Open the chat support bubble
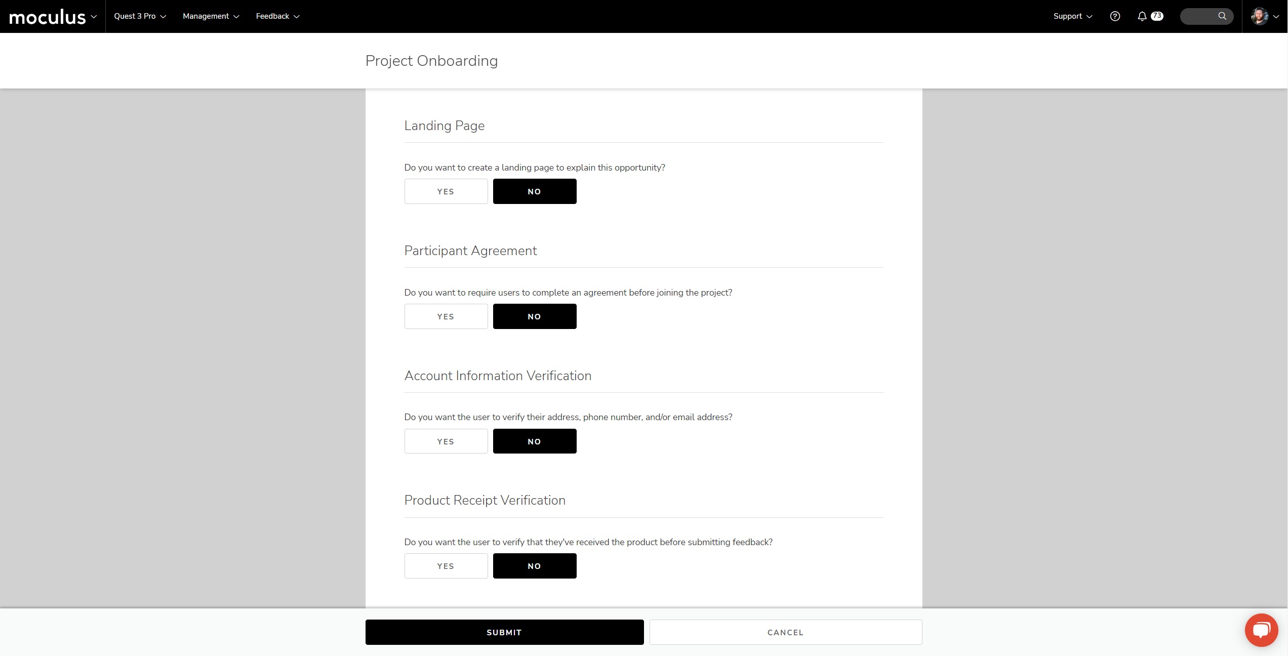 point(1261,630)
